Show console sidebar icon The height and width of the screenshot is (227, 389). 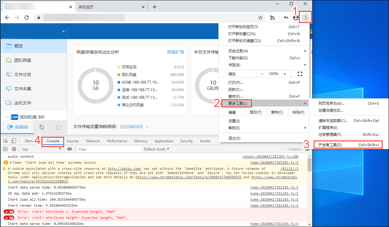[5, 149]
